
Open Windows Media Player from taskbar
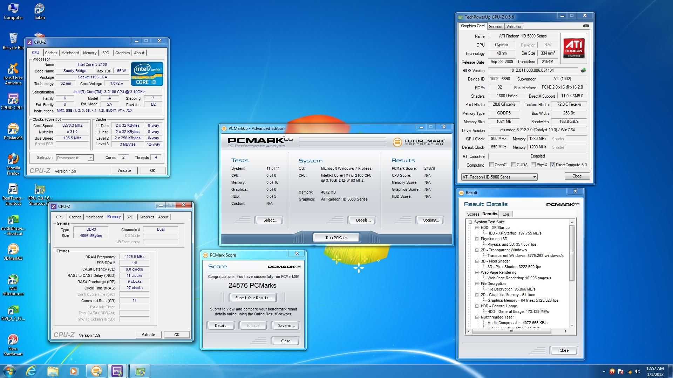click(x=74, y=371)
